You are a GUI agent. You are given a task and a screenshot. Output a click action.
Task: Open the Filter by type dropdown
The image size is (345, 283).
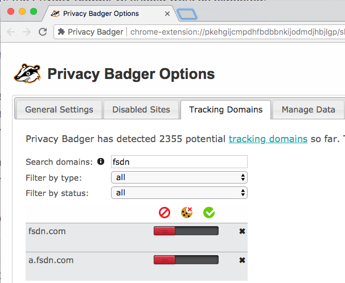coord(179,177)
